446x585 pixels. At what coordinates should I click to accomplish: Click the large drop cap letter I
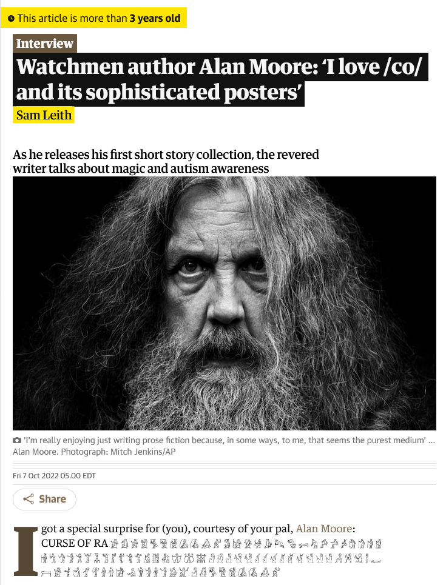tap(25, 550)
